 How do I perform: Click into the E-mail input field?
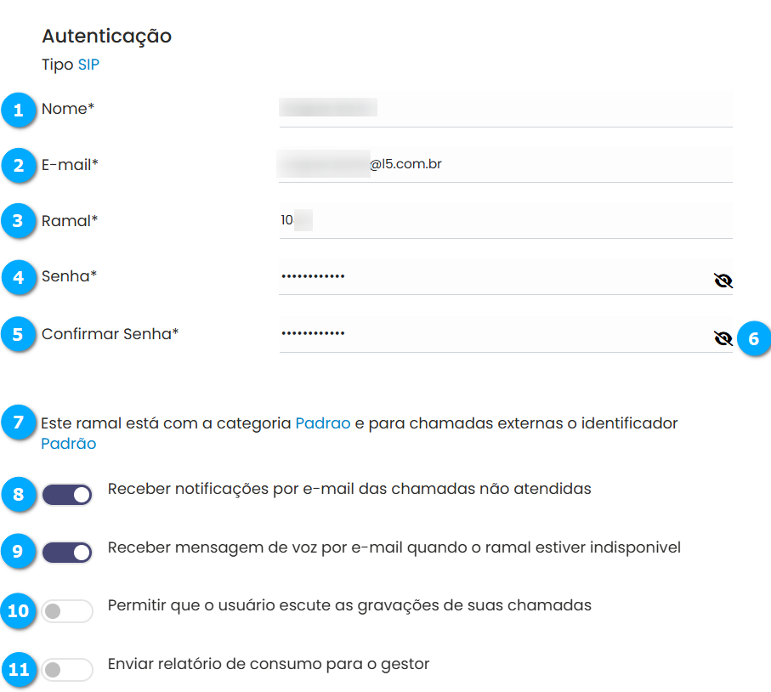(578, 164)
